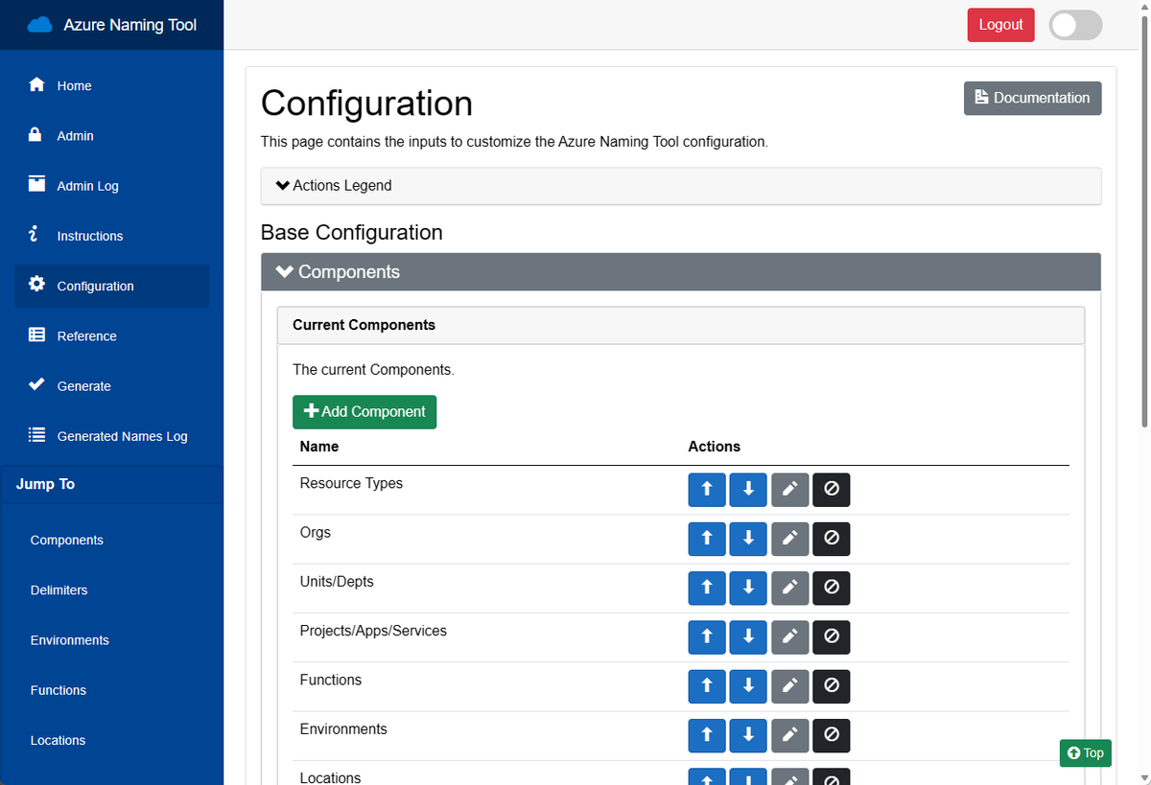
Task: Edit the Resource Types component
Action: 790,490
